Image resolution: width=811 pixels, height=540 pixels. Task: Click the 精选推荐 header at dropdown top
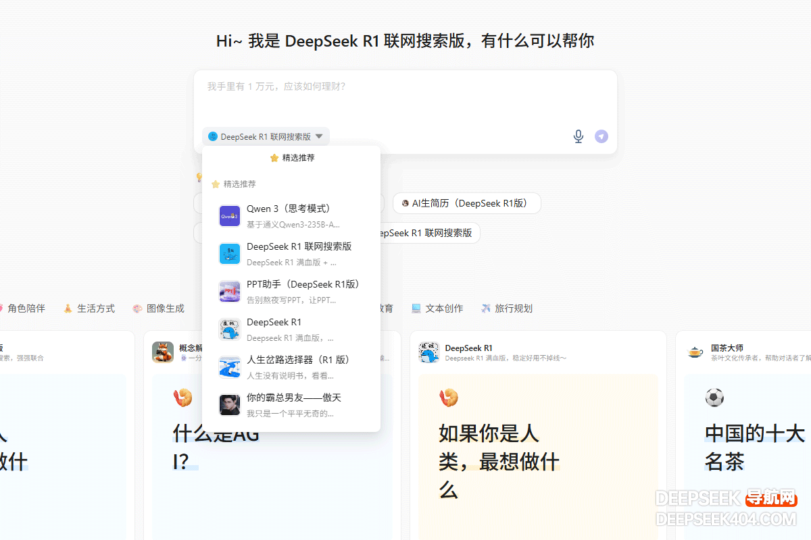292,158
